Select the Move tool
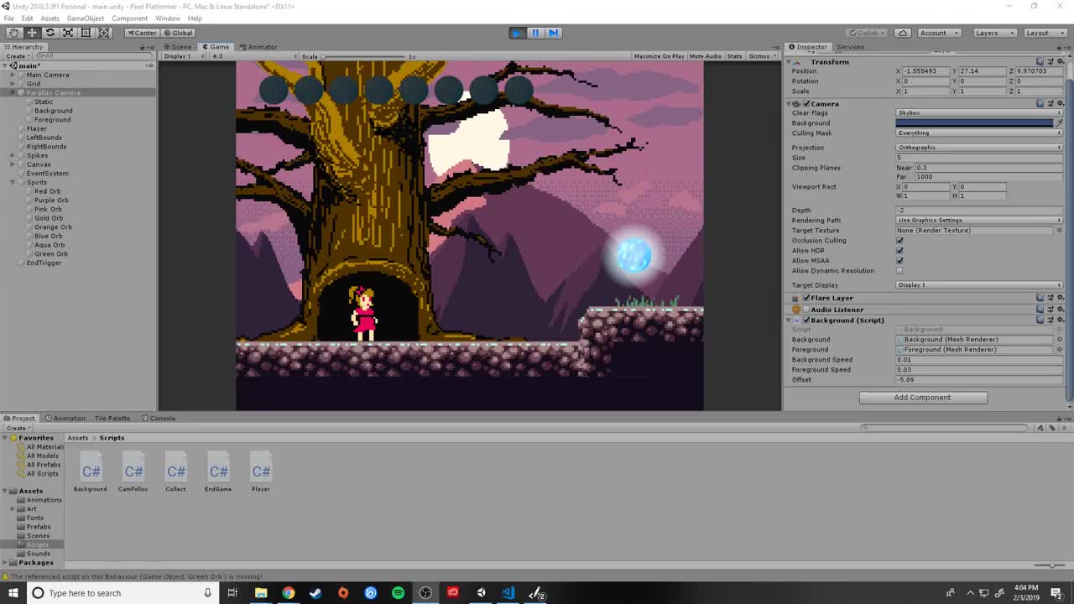 (32, 33)
